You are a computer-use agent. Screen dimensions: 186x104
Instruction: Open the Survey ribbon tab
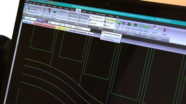[67, 9]
